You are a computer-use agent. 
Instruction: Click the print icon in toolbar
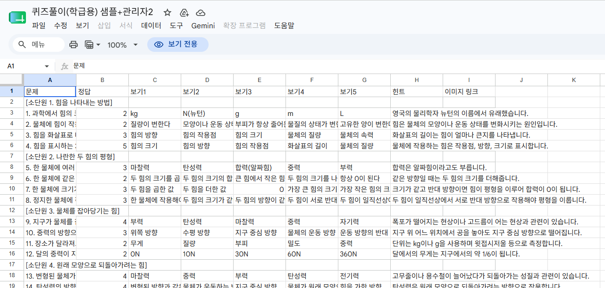tap(74, 45)
